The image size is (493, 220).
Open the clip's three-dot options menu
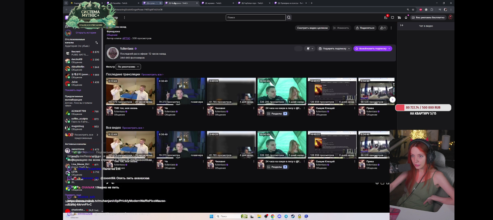coord(391,28)
